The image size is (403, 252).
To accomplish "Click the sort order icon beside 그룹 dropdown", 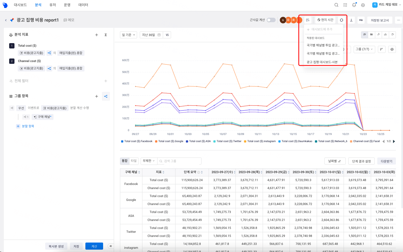I will pos(382,49).
